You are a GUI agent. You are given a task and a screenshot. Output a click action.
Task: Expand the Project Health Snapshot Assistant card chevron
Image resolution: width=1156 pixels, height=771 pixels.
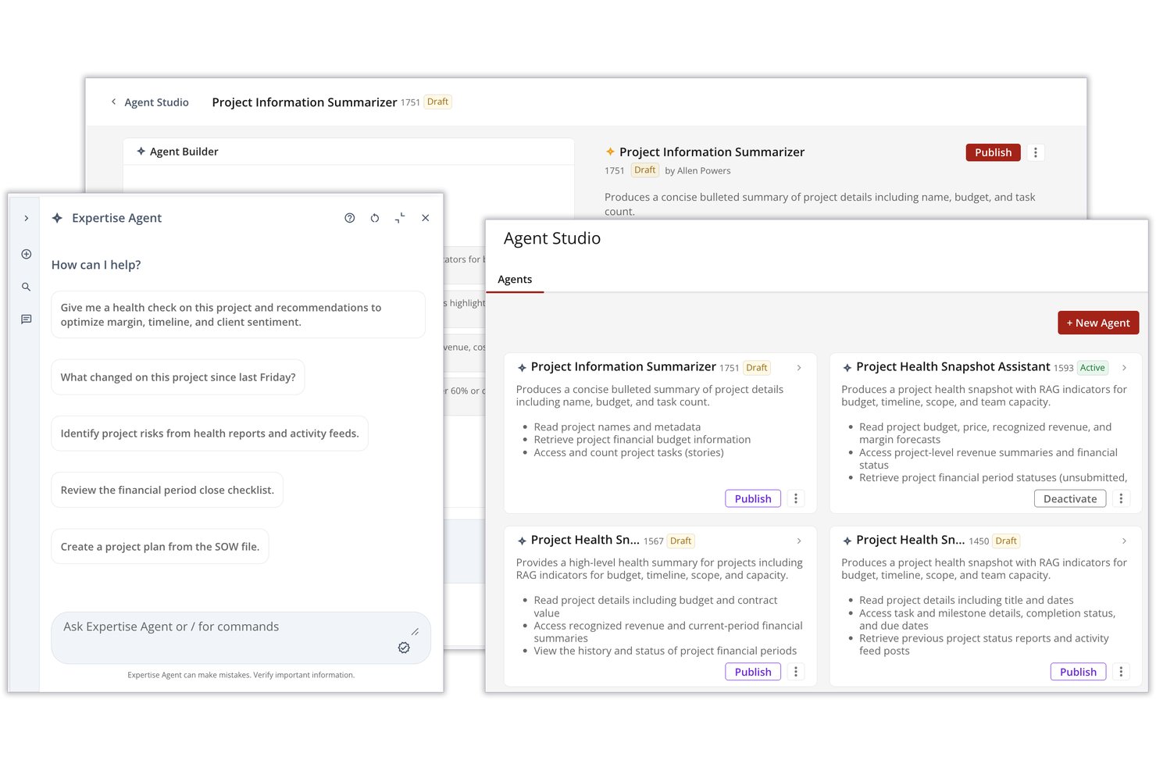(x=1124, y=368)
